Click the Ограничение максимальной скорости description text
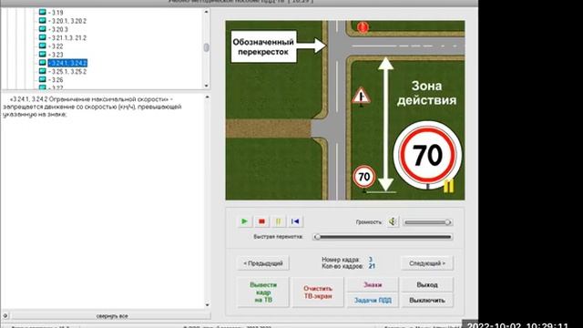Image resolution: width=583 pixels, height=328 pixels. point(92,107)
